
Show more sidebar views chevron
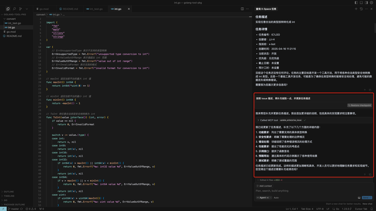(x=27, y=9)
